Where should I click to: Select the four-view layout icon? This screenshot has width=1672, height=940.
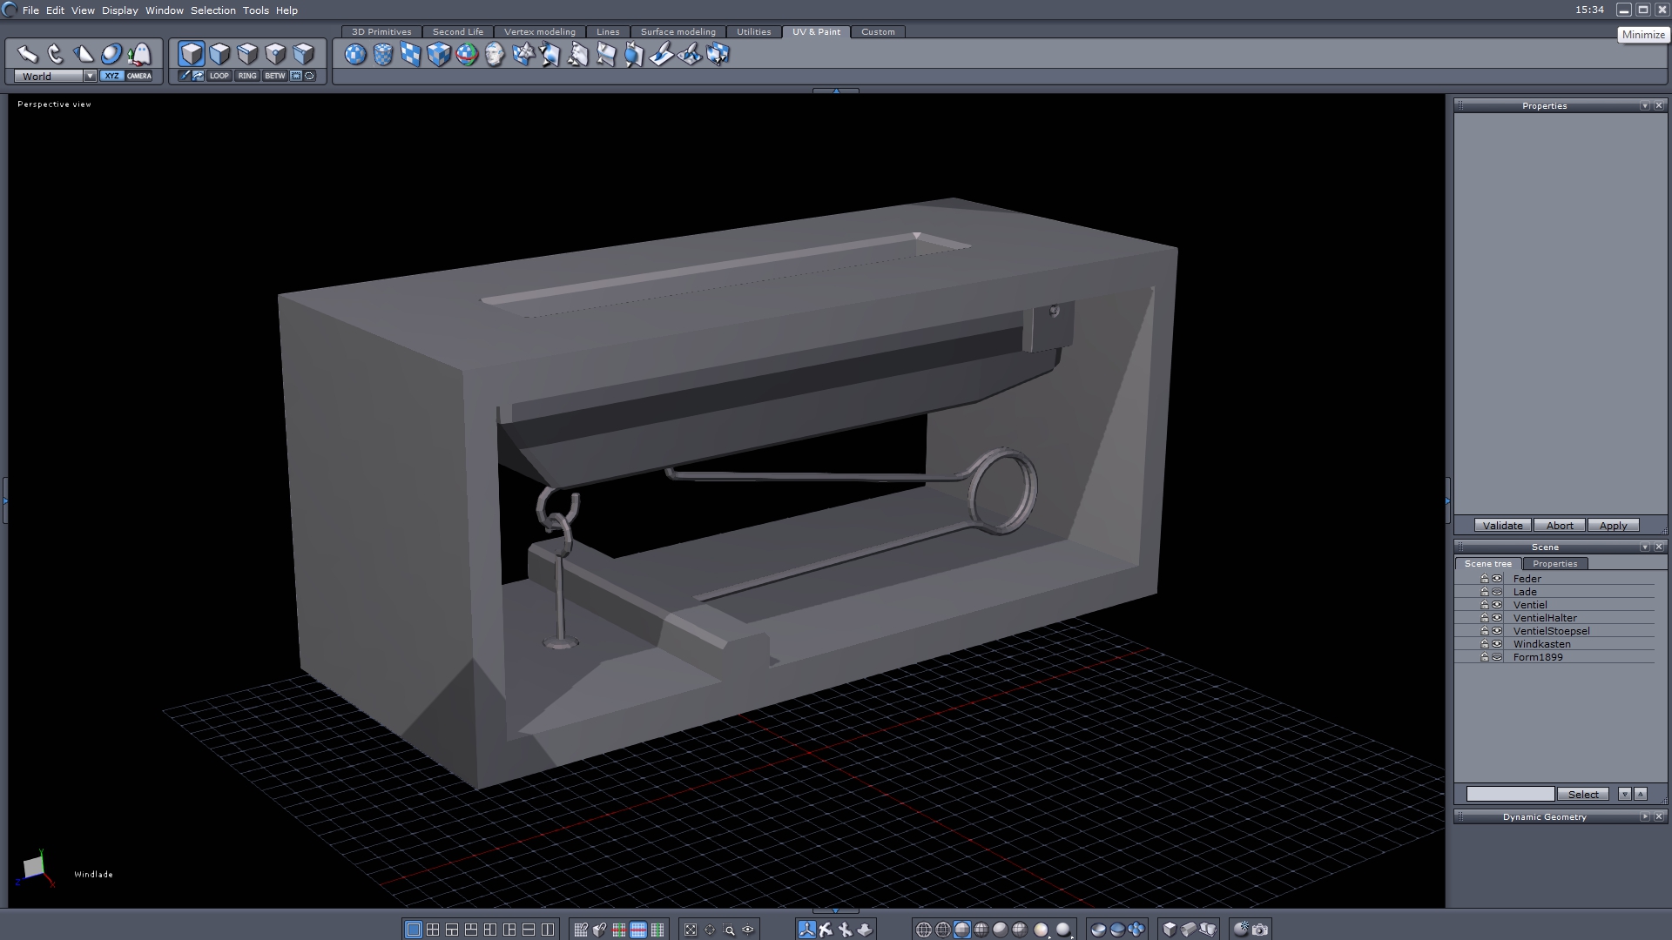(433, 930)
